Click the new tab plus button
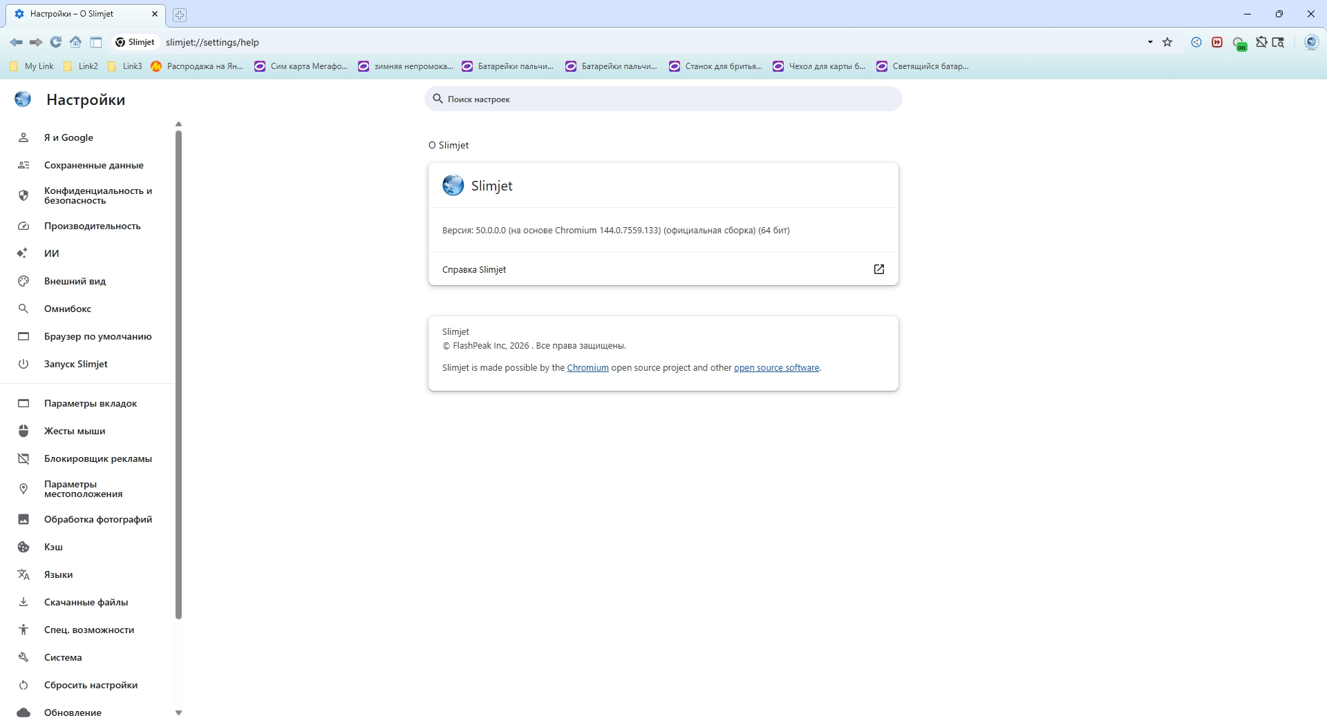Viewport: 1327px width, 718px height. [180, 14]
